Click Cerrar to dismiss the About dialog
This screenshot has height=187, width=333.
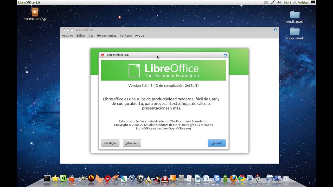pyautogui.click(x=217, y=143)
